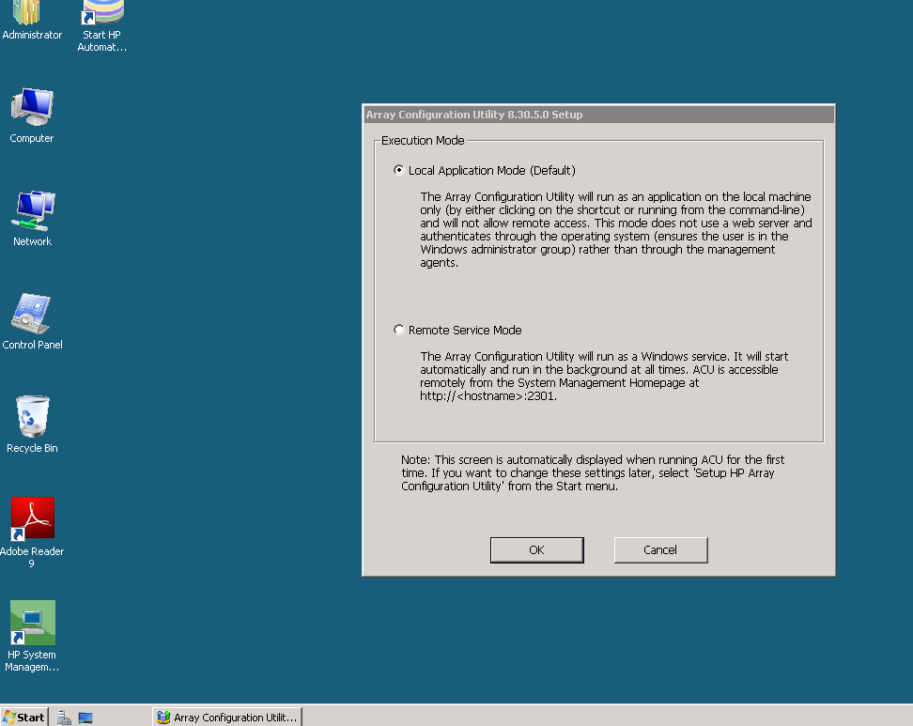Image resolution: width=913 pixels, height=726 pixels.
Task: Dismiss the setup dialog with Cancel
Action: tap(661, 549)
